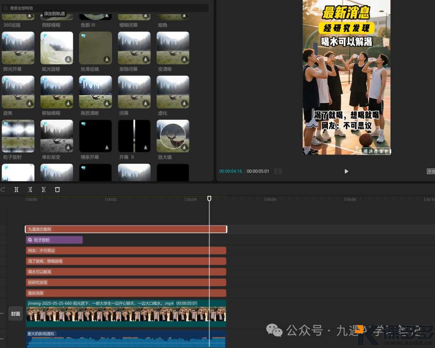Click the 模糊闭幕 effect label
This screenshot has height=348, width=435.
tap(128, 25)
